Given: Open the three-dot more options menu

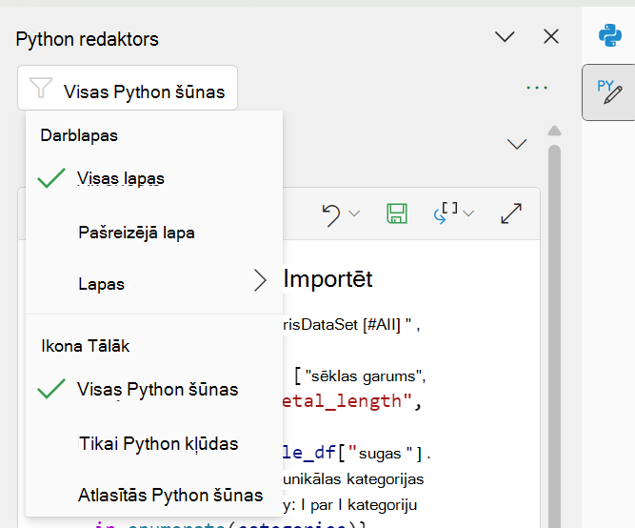Looking at the screenshot, I should point(537,87).
